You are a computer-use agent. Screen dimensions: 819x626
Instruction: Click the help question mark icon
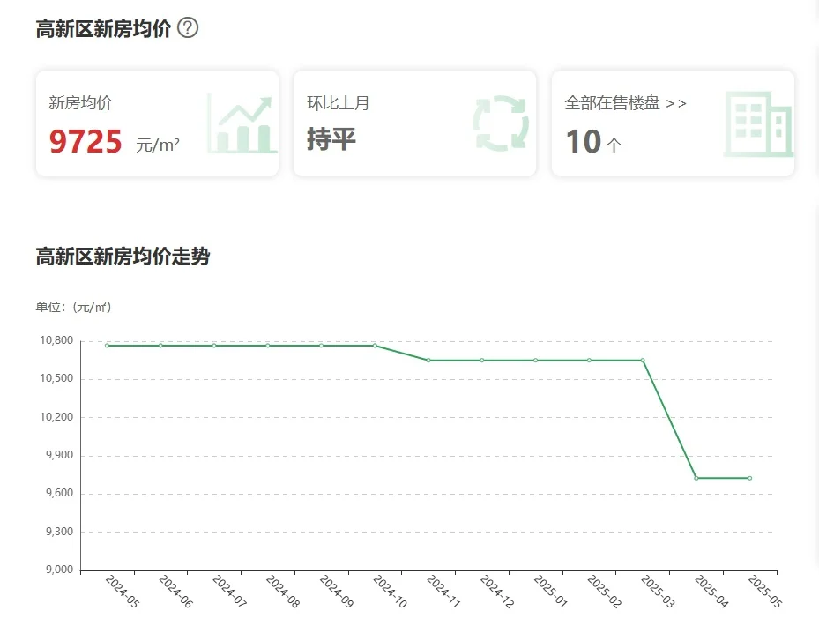(x=188, y=28)
